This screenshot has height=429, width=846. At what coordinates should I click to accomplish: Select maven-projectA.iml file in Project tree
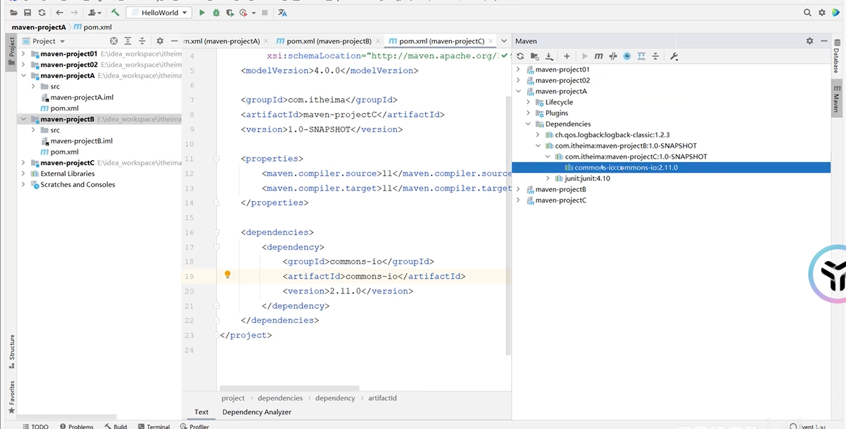coord(82,97)
